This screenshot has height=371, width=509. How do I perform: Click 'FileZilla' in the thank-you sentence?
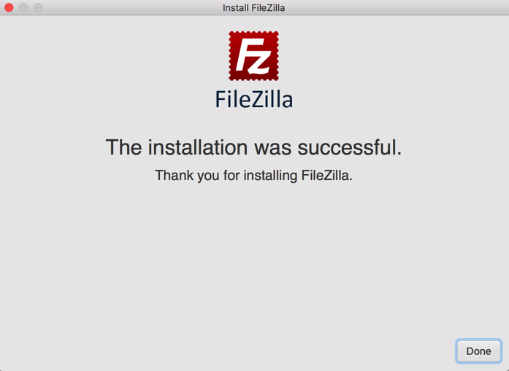coord(326,175)
